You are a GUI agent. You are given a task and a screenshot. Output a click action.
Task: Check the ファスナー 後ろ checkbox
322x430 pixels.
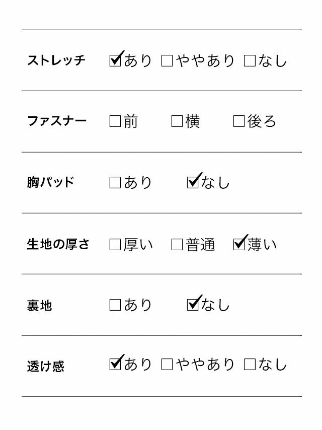point(239,121)
